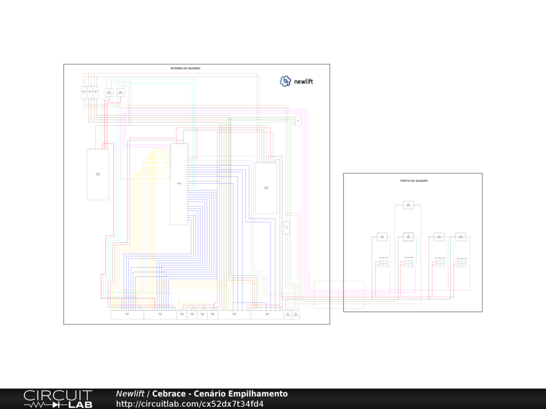Click the rightmost switch component in Porta do Quadro
Viewport: 546px width, 409px height.
coord(461,264)
